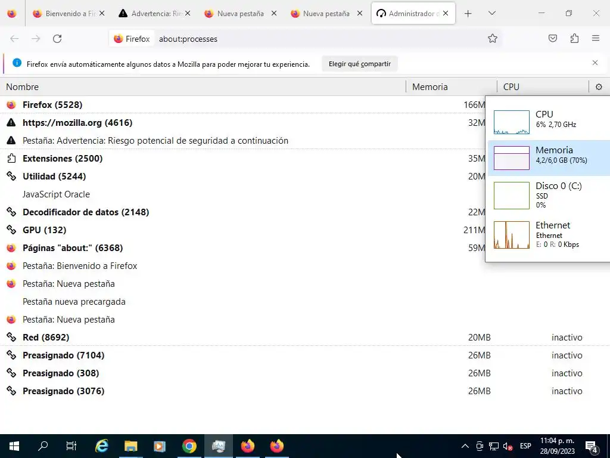Select the Red (8692) process
The width and height of the screenshot is (610, 458).
click(x=305, y=338)
